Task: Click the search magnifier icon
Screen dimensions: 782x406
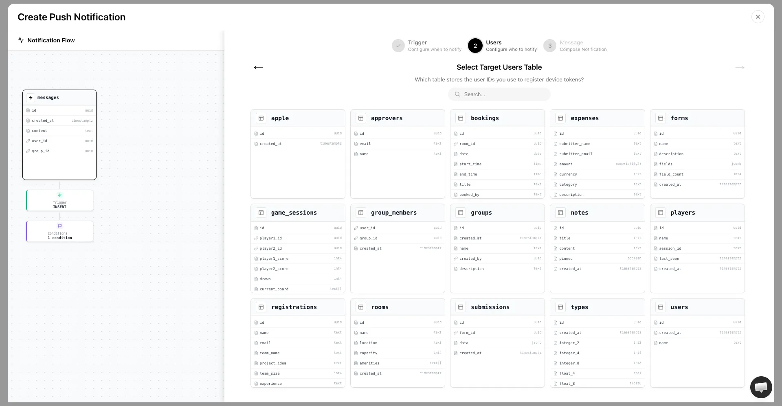Action: click(458, 94)
